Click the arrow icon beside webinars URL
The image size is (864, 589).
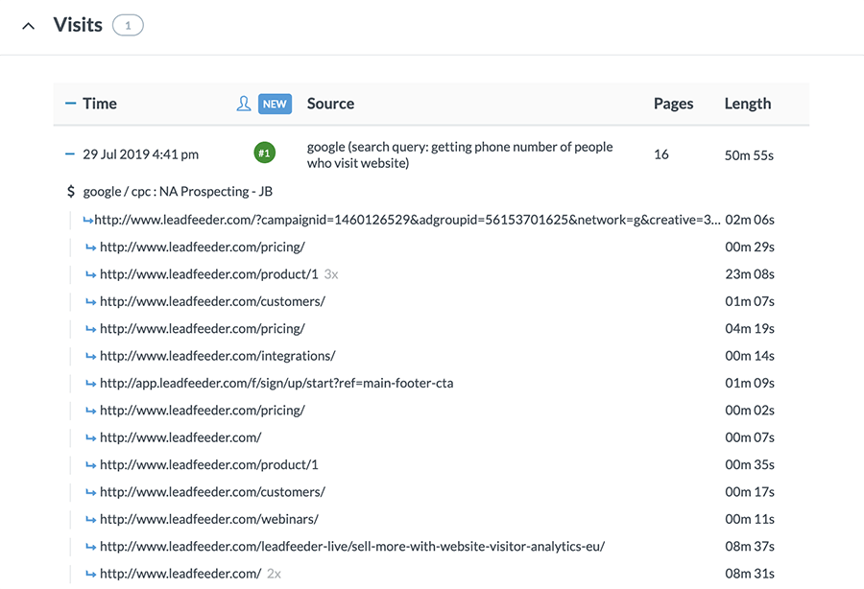click(90, 520)
